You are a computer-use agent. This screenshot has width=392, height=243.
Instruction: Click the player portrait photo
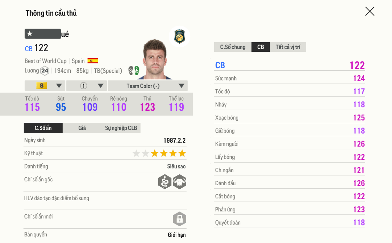pos(155,59)
